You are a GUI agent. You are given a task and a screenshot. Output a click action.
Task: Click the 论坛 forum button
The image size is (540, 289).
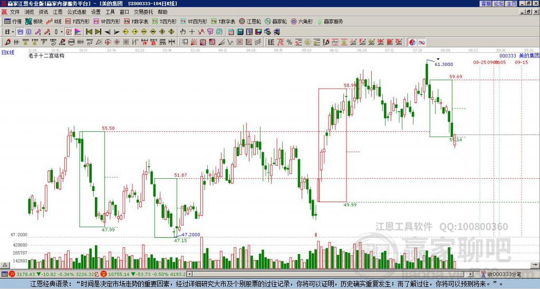tap(499, 4)
